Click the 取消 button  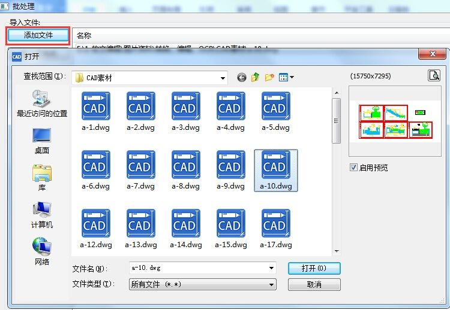tap(314, 284)
